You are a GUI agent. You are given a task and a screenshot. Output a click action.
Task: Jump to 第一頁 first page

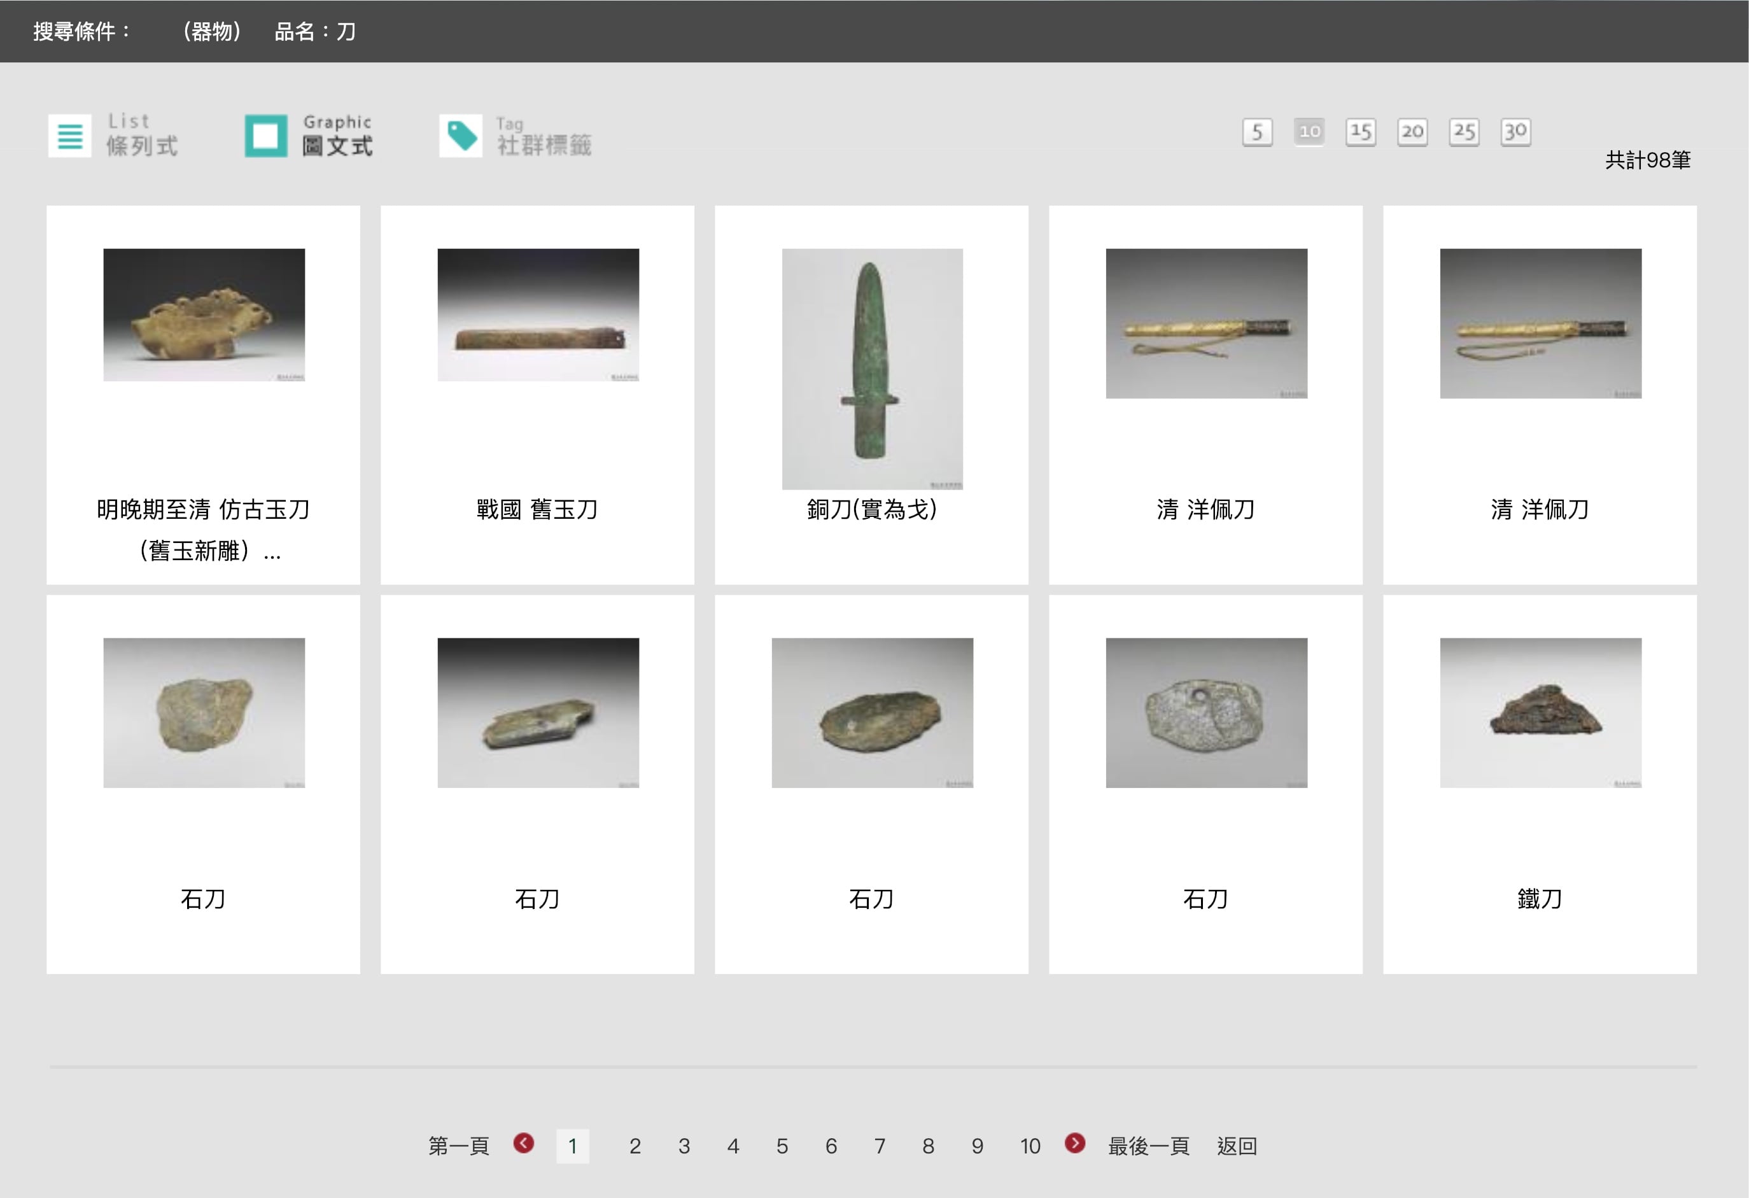[x=458, y=1146]
